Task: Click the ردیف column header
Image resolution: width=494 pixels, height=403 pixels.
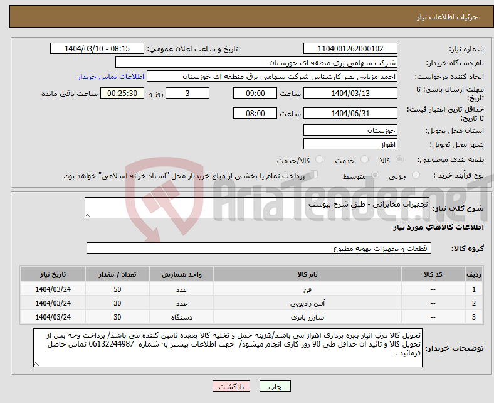Action: [x=473, y=274]
